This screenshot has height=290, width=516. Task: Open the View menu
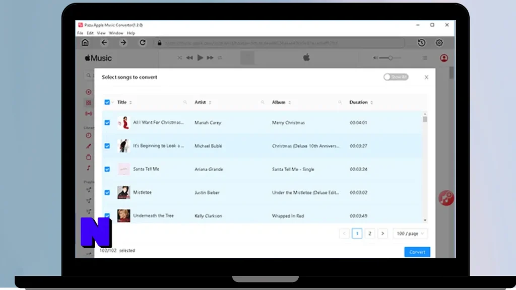[x=101, y=33]
